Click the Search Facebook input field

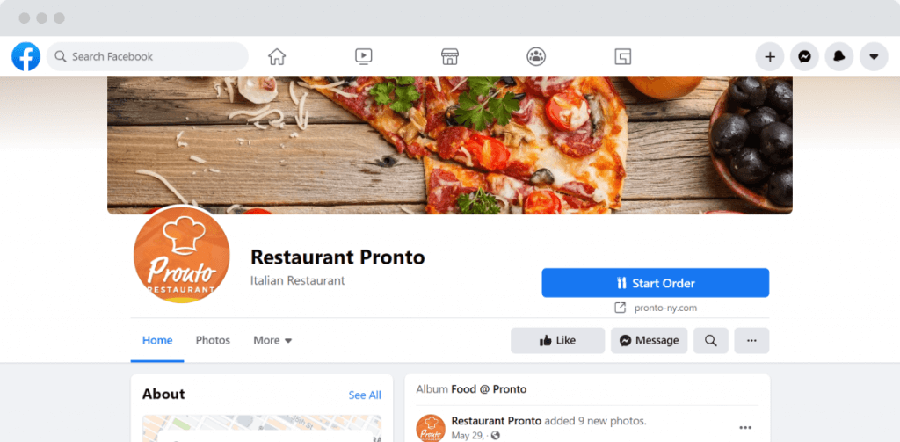(148, 57)
